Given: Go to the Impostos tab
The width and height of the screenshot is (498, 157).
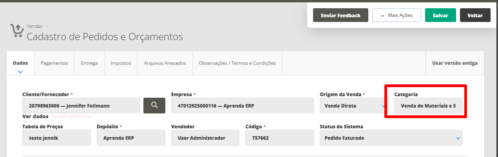Looking at the screenshot, I should [121, 63].
